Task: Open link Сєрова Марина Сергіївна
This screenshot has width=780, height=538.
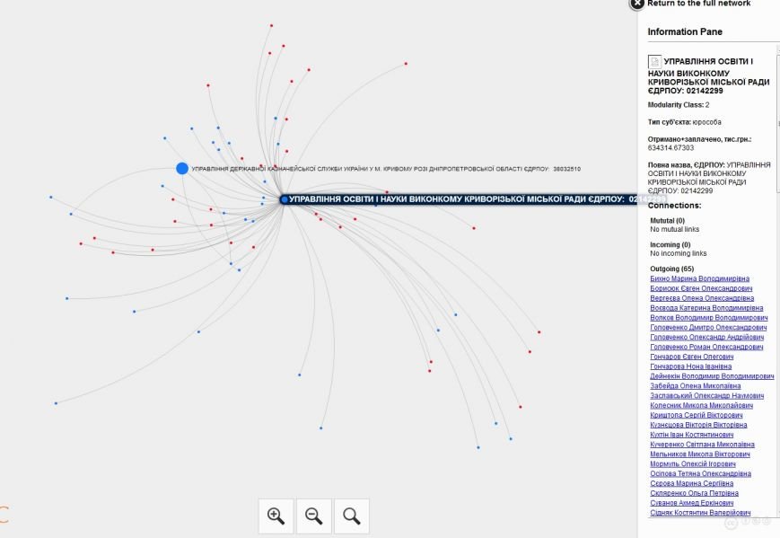Action: coord(691,483)
